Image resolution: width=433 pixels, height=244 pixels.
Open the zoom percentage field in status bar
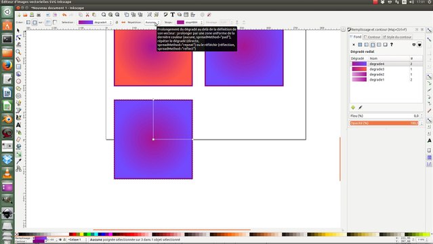pos(421,240)
